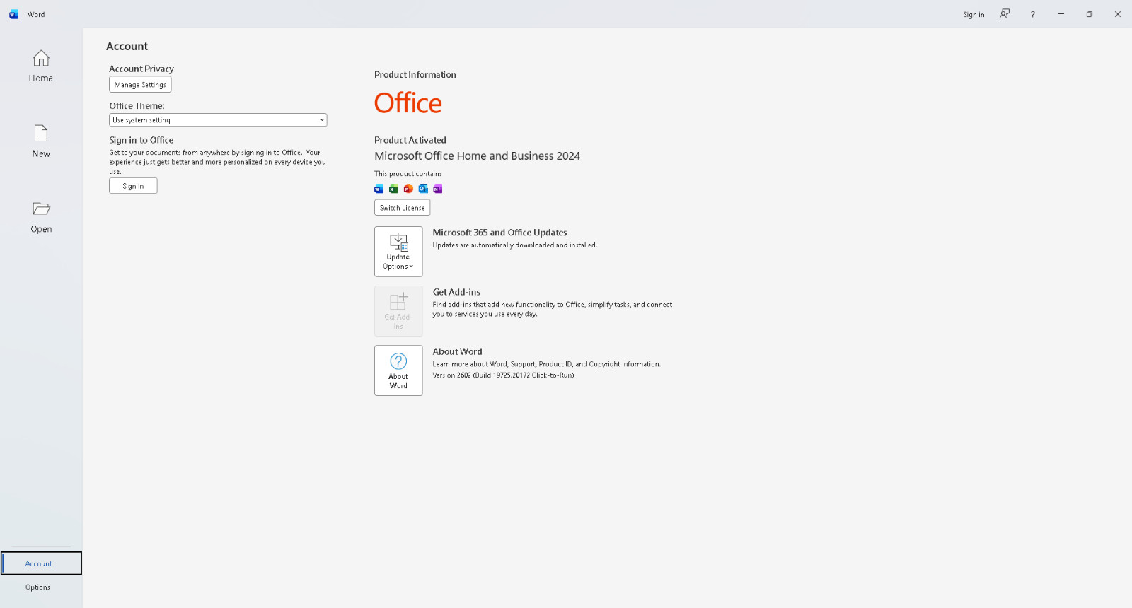Go to Home in the left sidebar
The height and width of the screenshot is (608, 1132).
tap(41, 66)
